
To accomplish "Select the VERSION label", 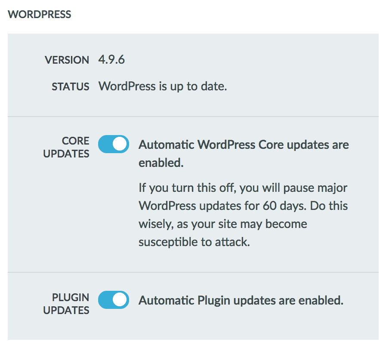I will 67,60.
